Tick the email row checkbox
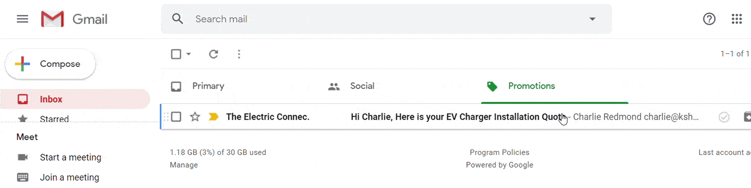This screenshot has height=188, width=751. click(176, 117)
